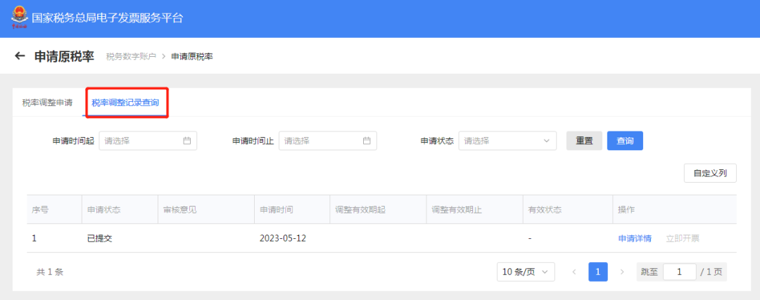Click 税务数字账户 breadcrumb link
The image size is (760, 300).
pos(132,57)
